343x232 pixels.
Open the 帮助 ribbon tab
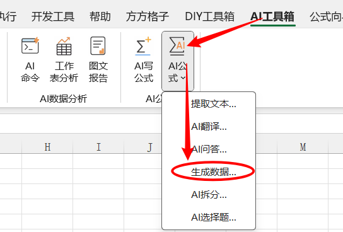tap(100, 16)
